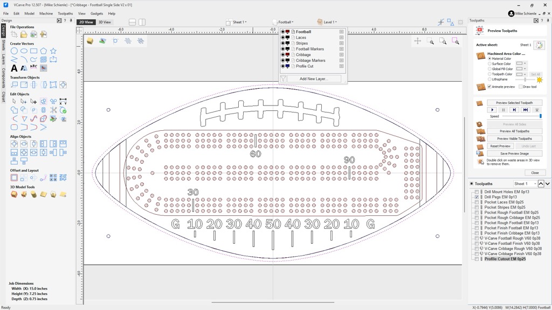The width and height of the screenshot is (552, 310).
Task: Select the Draw Star tool
Action: click(53, 51)
